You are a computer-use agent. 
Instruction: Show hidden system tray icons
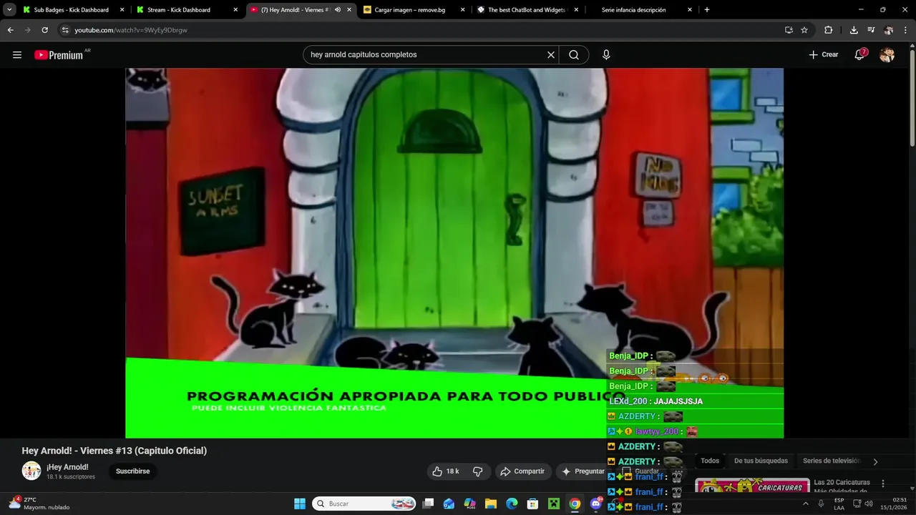[x=806, y=504]
